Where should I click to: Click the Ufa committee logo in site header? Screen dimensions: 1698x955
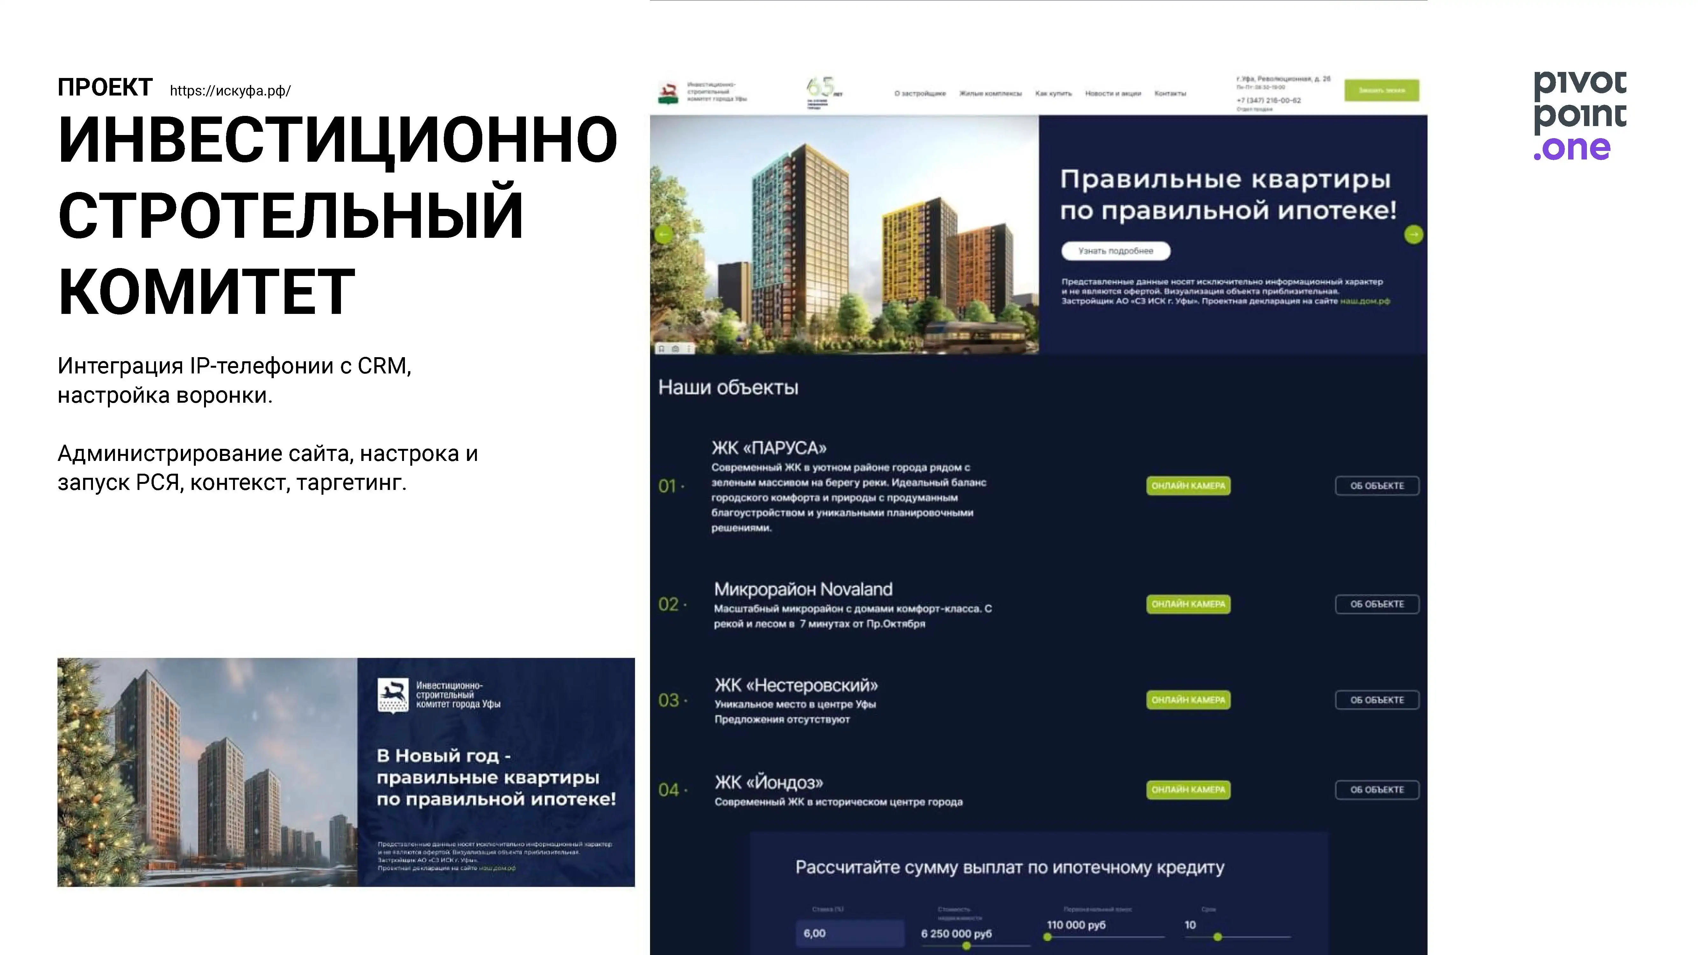[x=669, y=93]
